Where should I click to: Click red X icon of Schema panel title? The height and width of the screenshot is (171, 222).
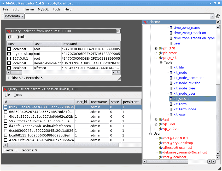point(144,22)
